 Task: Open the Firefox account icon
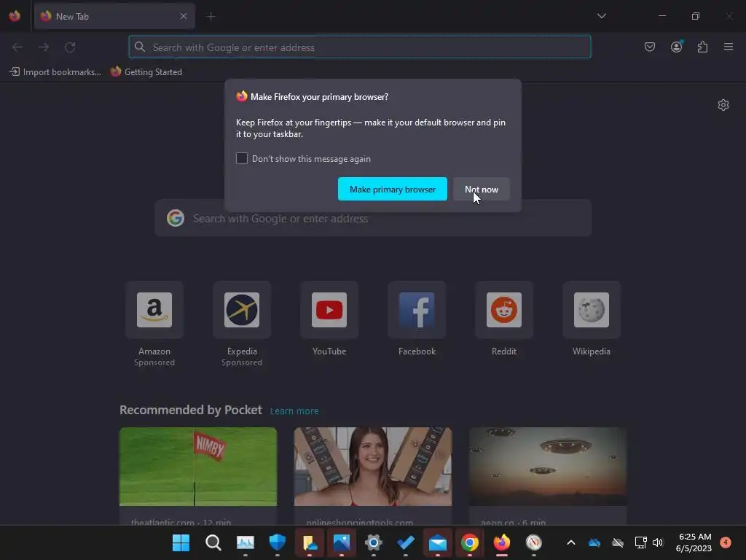676,47
